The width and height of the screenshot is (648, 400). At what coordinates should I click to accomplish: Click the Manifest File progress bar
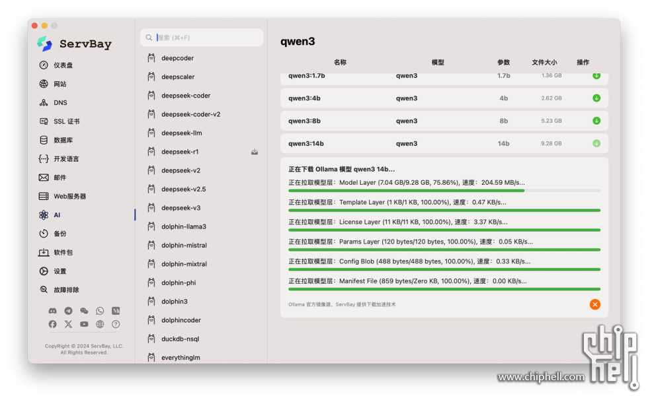444,289
